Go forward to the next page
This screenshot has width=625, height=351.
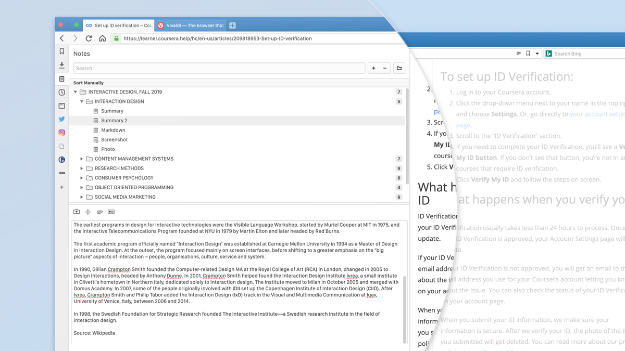(x=76, y=38)
